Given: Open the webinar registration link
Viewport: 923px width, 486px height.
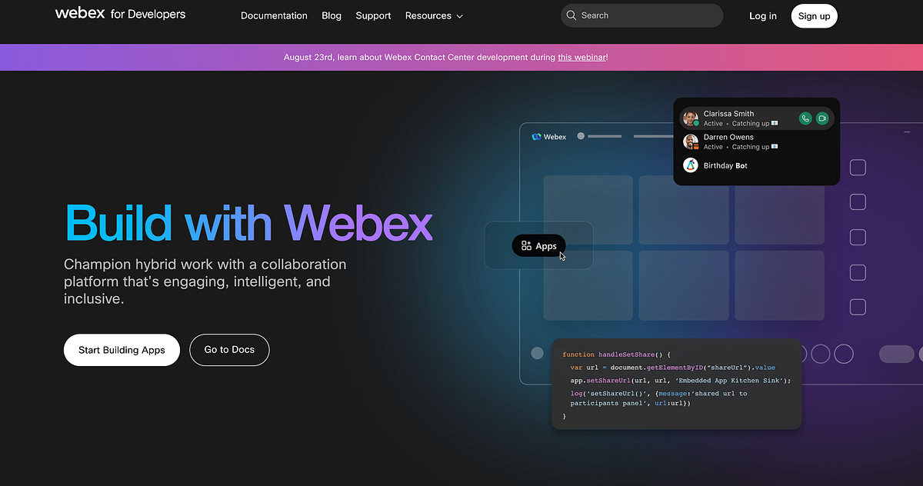Looking at the screenshot, I should (582, 57).
